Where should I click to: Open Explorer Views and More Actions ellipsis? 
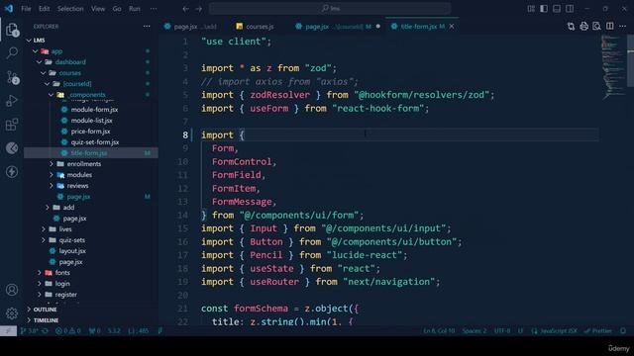(147, 27)
